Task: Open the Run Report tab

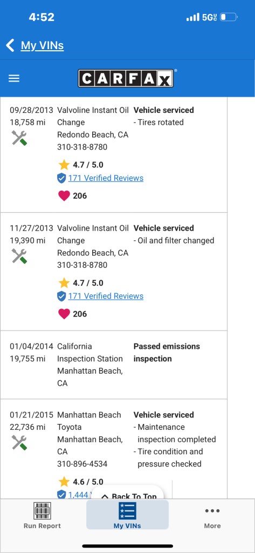Action: click(42, 515)
